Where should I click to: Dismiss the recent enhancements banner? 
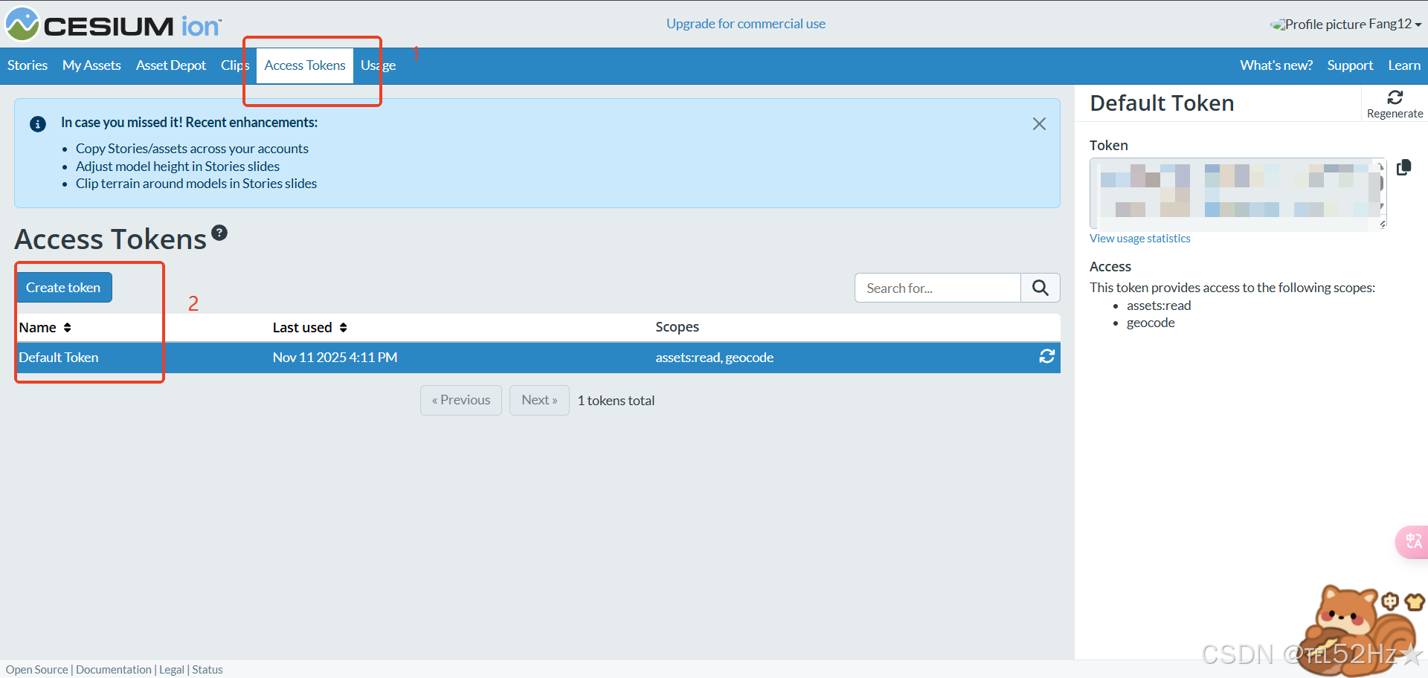point(1039,123)
